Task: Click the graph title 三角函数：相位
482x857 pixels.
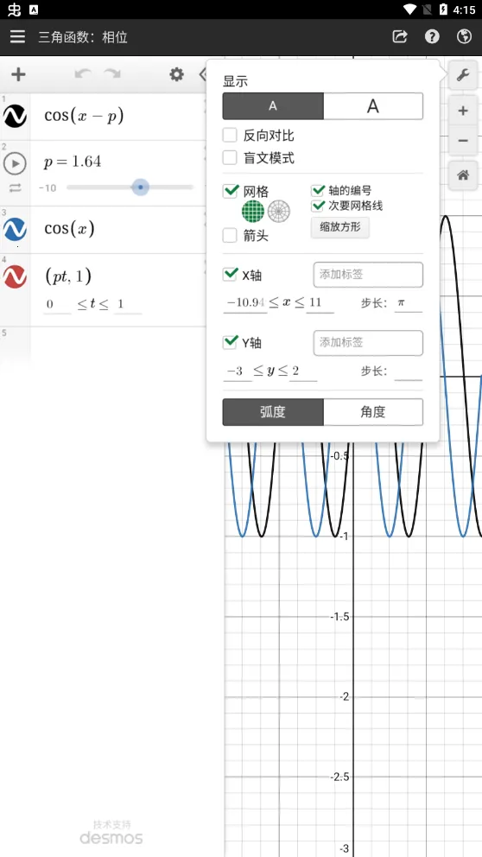Action: [83, 37]
